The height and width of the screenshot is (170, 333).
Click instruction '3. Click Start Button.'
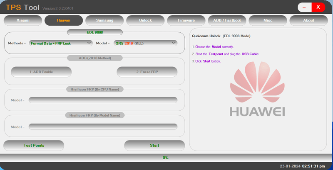click(x=206, y=61)
